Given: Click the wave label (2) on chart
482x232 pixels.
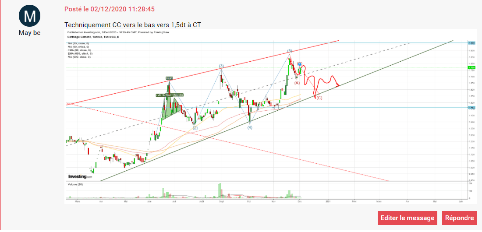Looking at the screenshot, I should [x=195, y=127].
